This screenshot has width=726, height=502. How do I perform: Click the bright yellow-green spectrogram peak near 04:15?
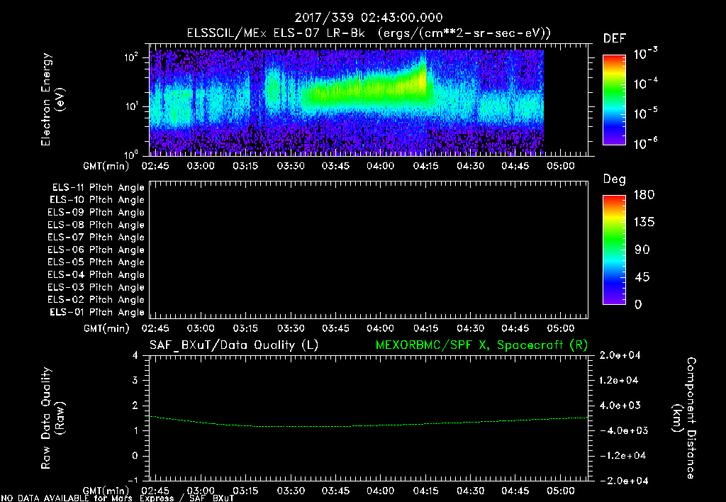[420, 78]
